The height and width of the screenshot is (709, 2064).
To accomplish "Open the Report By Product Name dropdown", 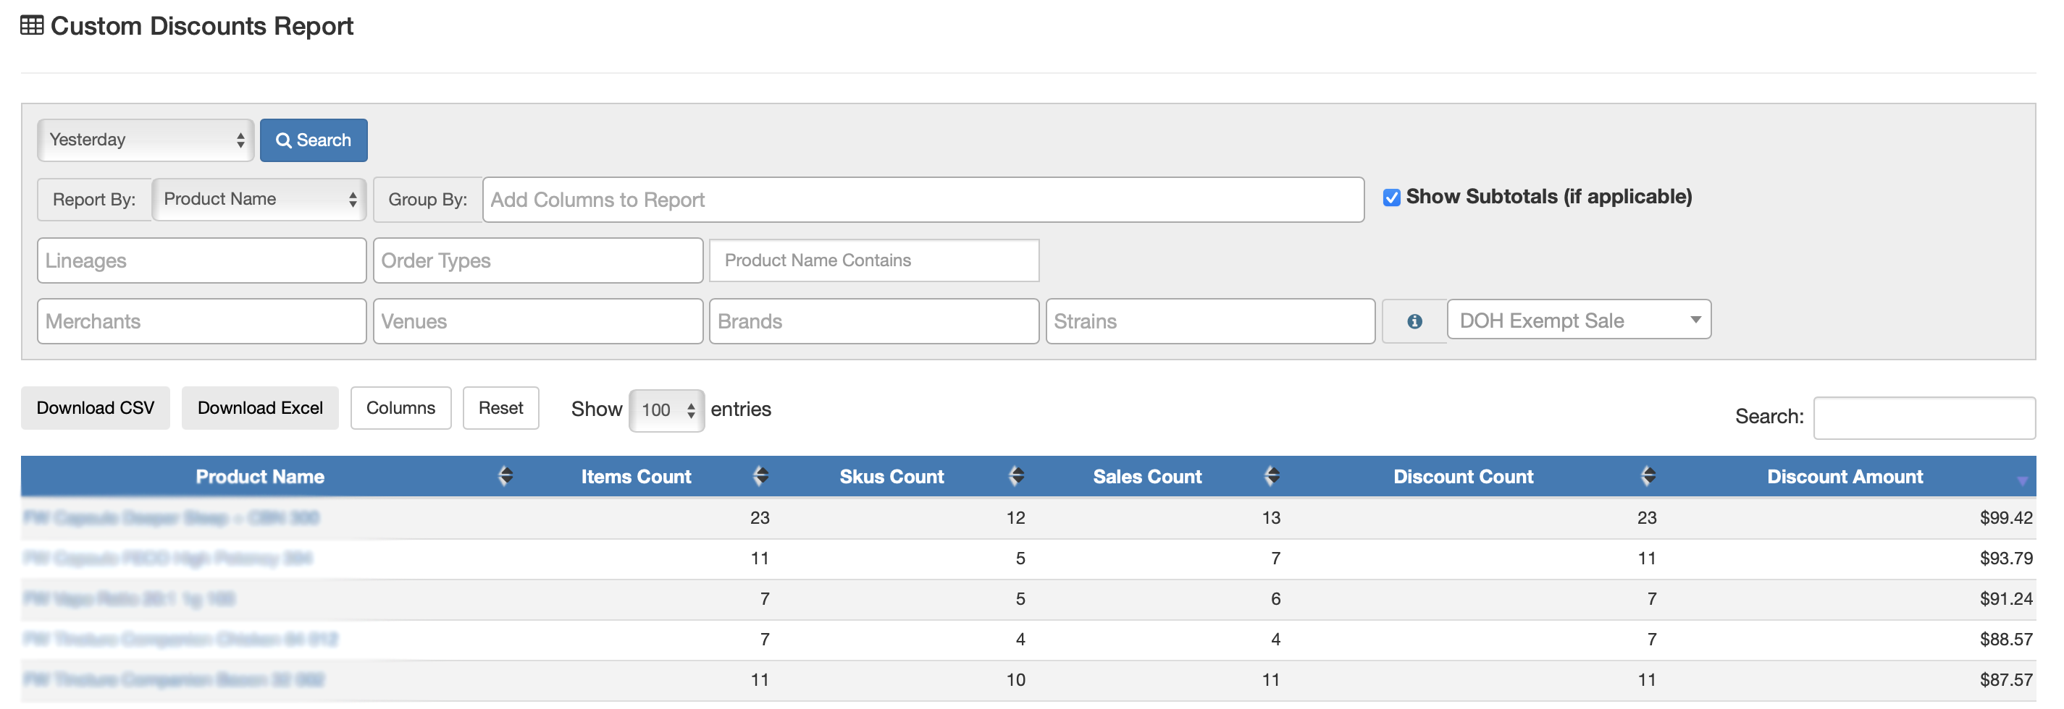I will click(259, 199).
